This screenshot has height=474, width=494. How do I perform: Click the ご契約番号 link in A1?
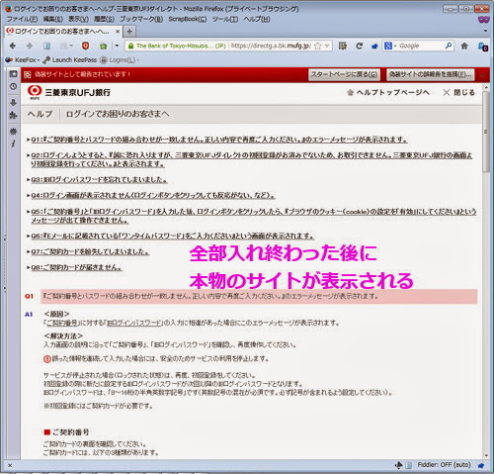[61, 323]
